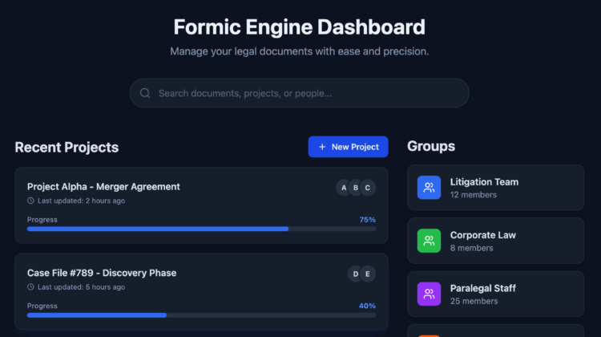Click avatar B on Project Alpha
Viewport: 601px width, 337px height.
tap(356, 188)
